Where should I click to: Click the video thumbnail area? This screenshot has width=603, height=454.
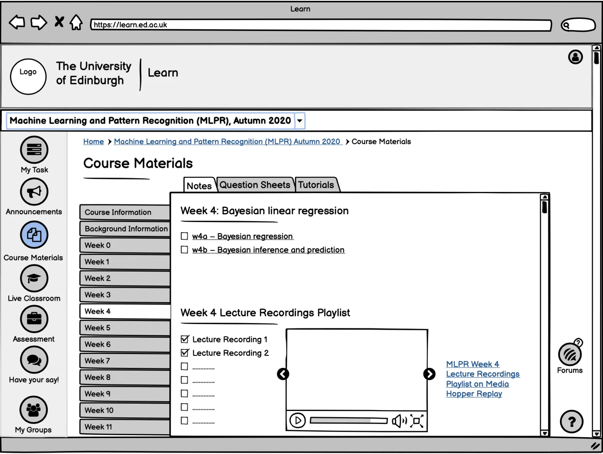coord(357,370)
